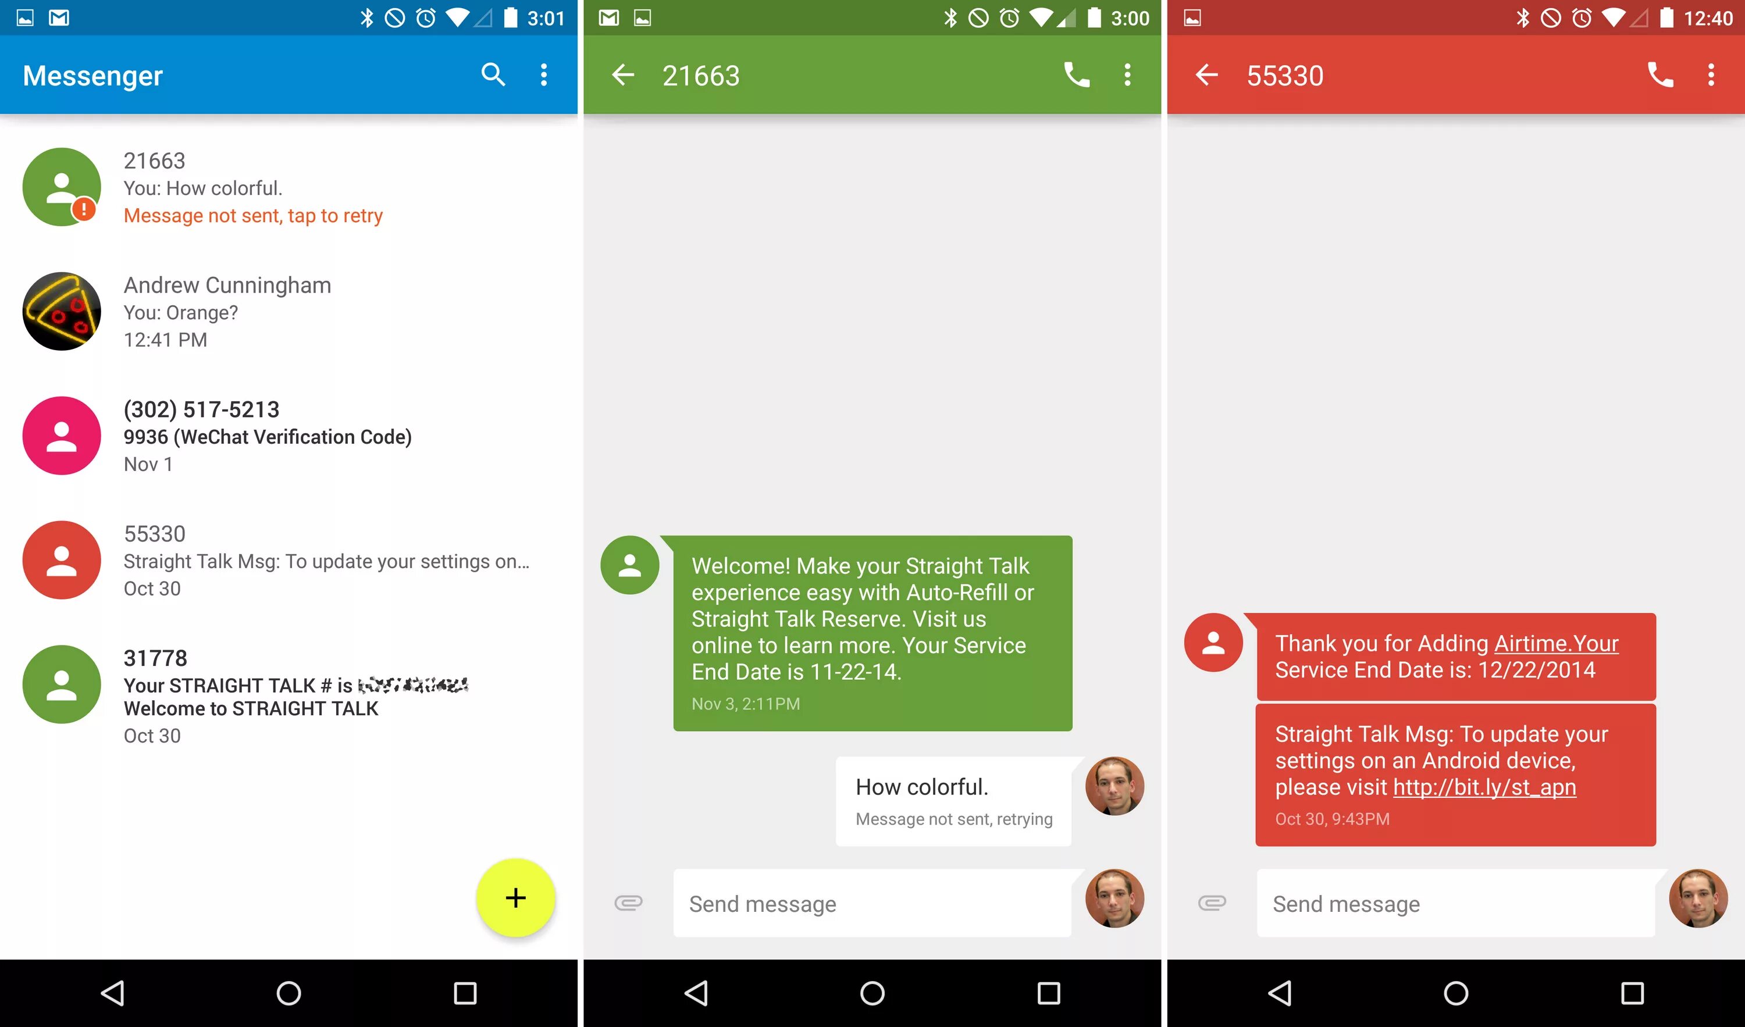Open overflow menu in Messenger list

click(x=548, y=76)
